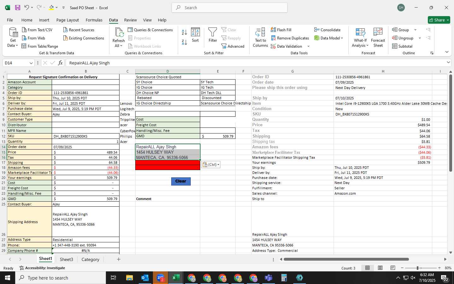The height and width of the screenshot is (284, 454).
Task: Expand Data Validation dropdown arrow
Action: (308, 46)
